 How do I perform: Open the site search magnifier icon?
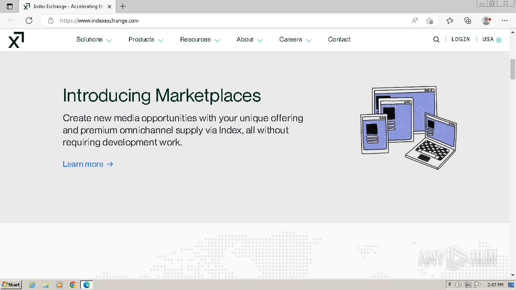click(x=436, y=39)
